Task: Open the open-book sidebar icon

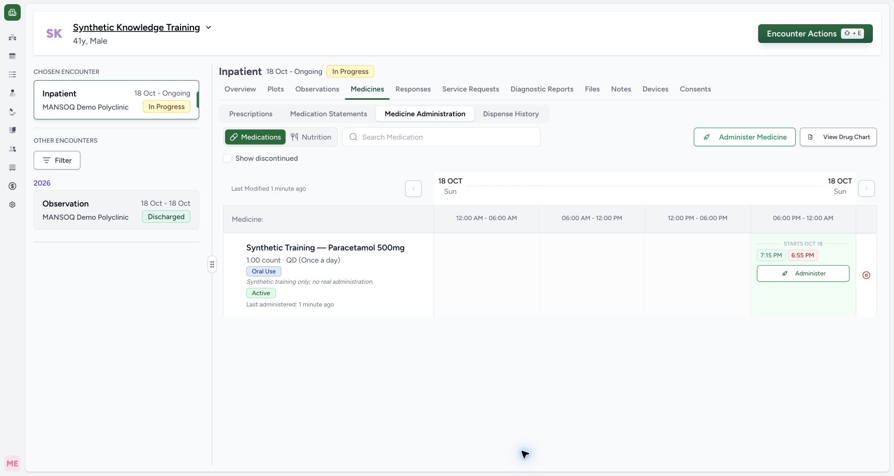Action: tap(12, 130)
